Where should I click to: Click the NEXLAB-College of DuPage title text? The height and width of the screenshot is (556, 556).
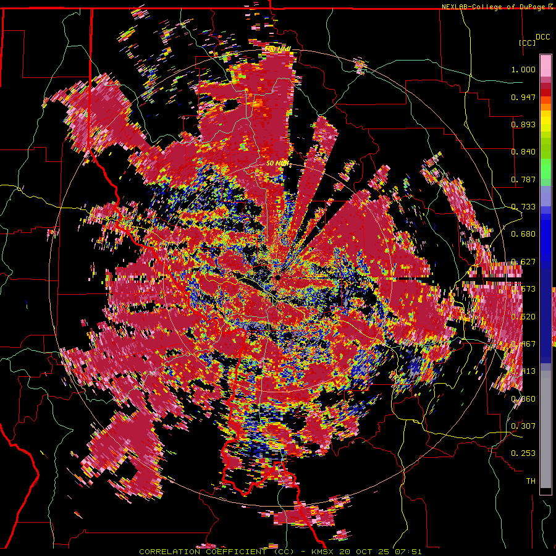493,7
